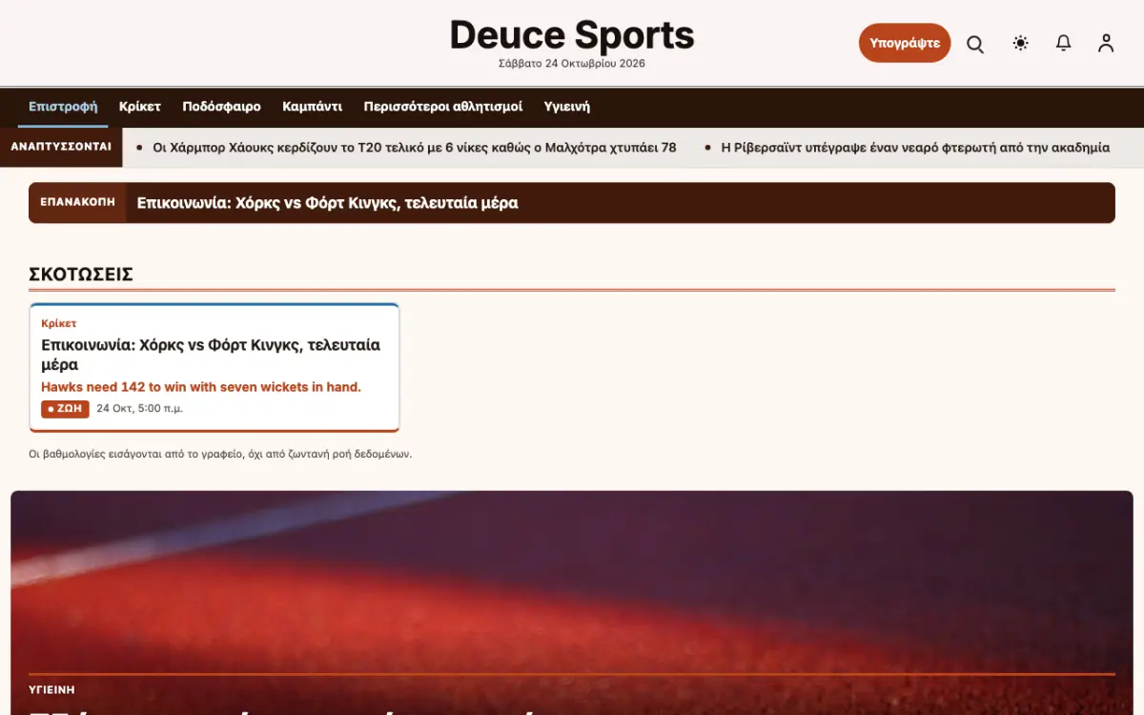1144x715 pixels.
Task: Click the score disclaimer note below card
Action: pos(220,455)
